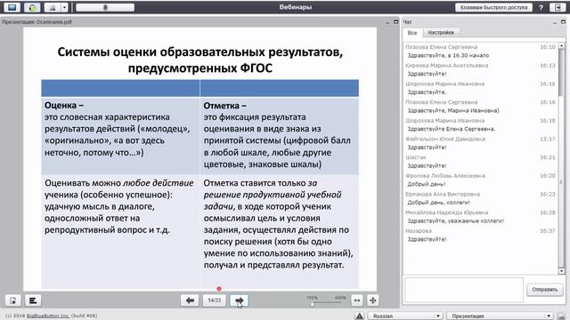570x320 pixels.
Task: Click chat message 'Здравствуйте, Марина Ивановна)'
Action: point(453,110)
